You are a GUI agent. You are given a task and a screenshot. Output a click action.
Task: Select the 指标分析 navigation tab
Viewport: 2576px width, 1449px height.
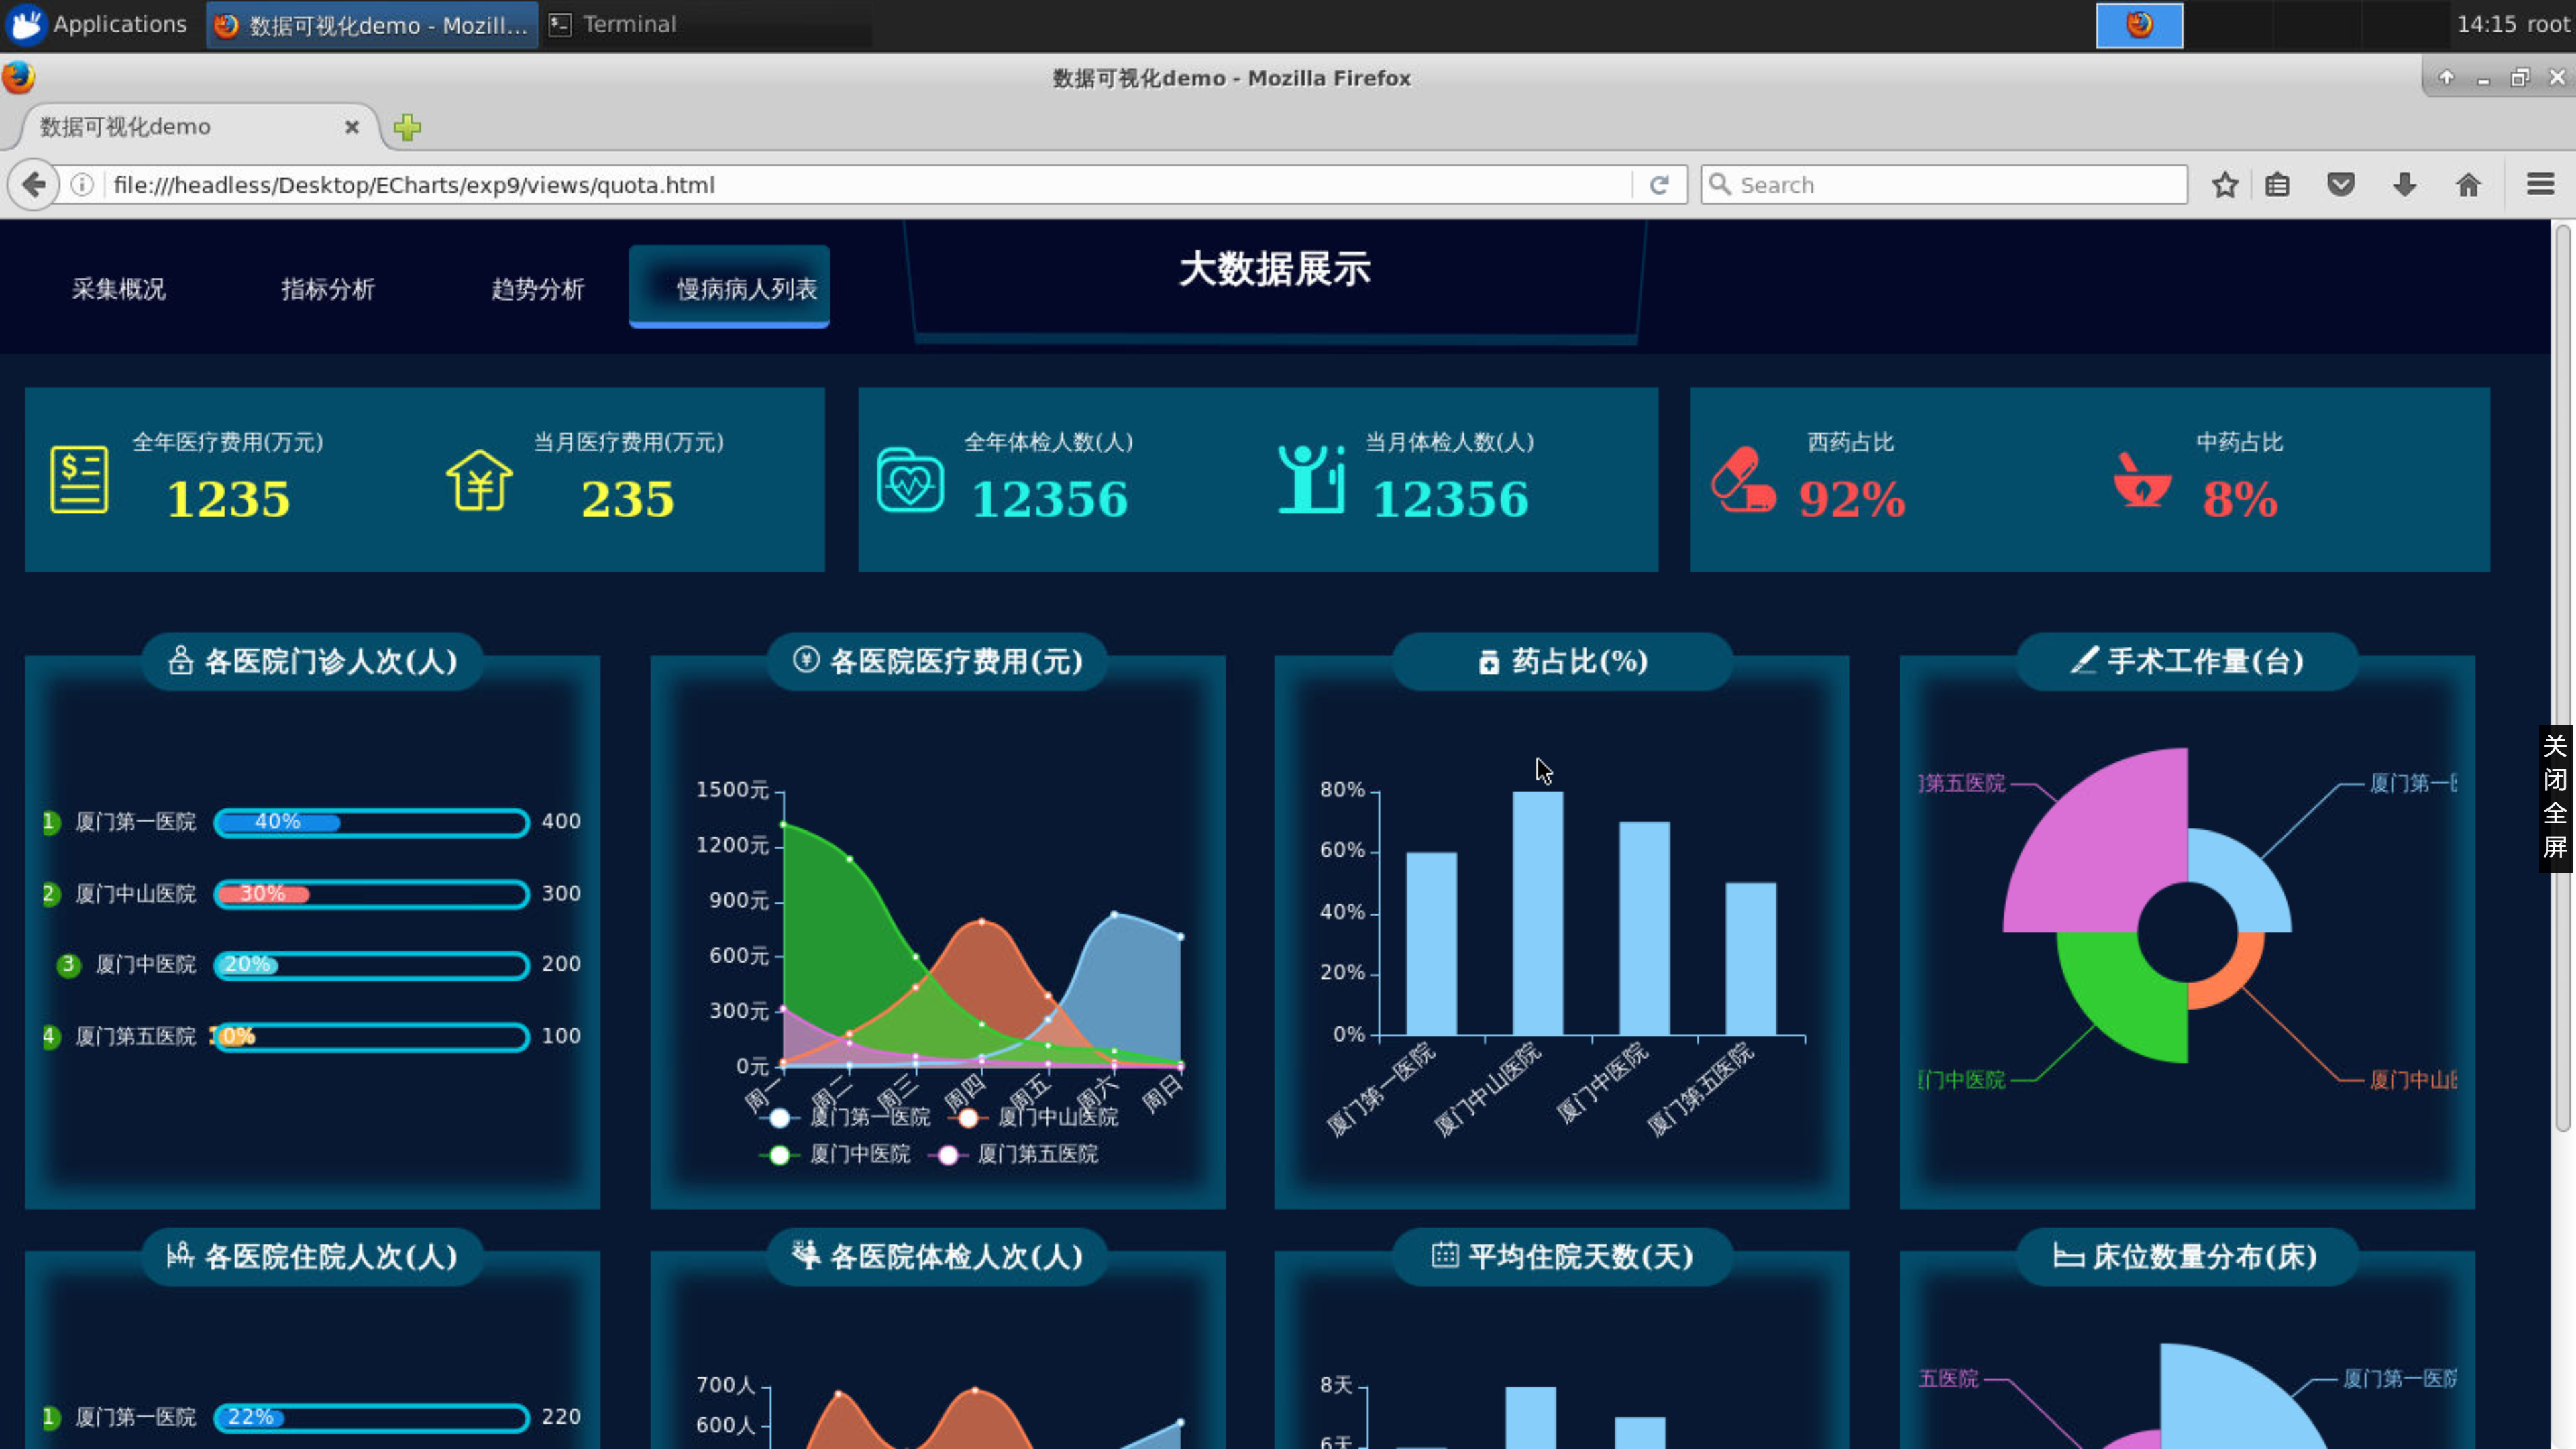coord(328,290)
